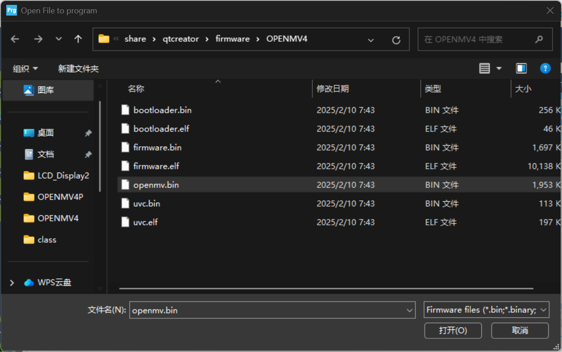The image size is (562, 352).
Task: Open the details pane toggle icon
Action: point(521,68)
